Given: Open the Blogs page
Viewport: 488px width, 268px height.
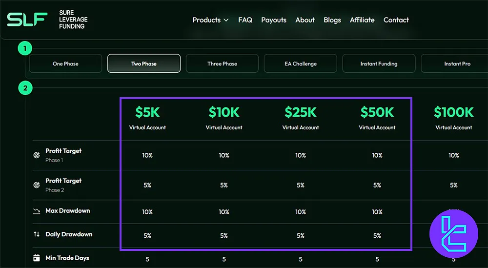Looking at the screenshot, I should tap(332, 20).
